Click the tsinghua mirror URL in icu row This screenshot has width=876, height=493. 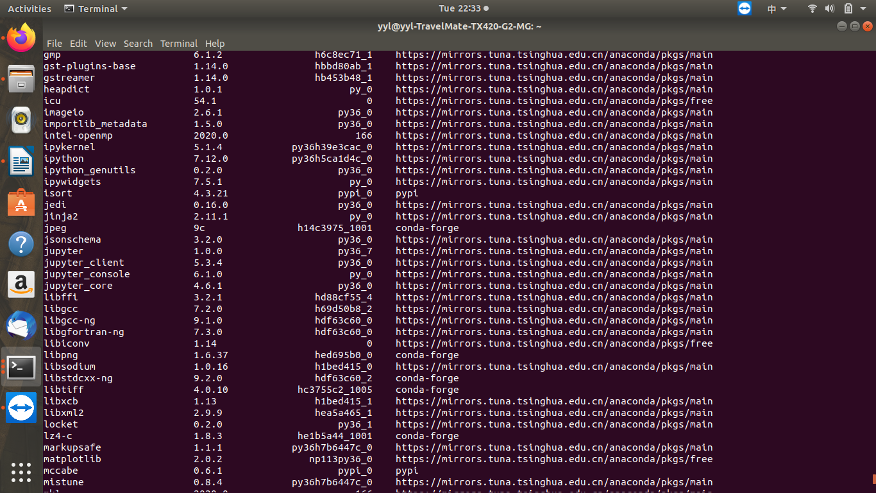554,101
